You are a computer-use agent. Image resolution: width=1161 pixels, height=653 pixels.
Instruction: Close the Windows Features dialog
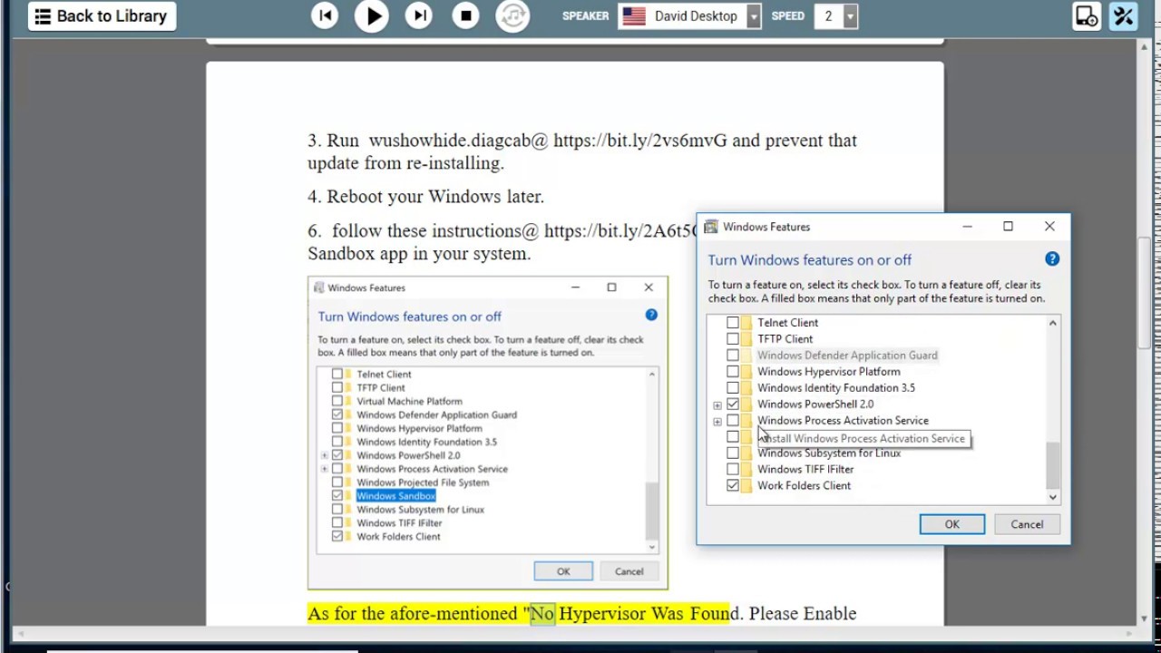[x=1049, y=227]
